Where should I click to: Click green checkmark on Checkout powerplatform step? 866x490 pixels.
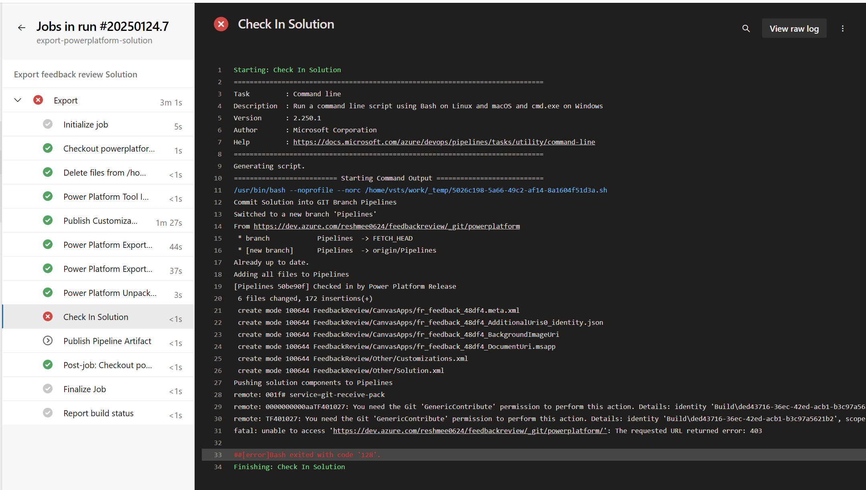click(48, 148)
